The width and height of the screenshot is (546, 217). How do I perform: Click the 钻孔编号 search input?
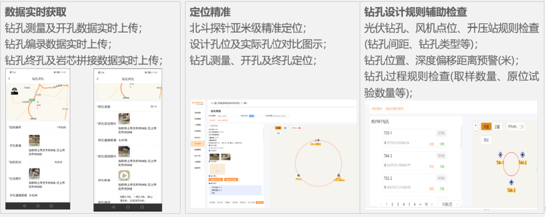(228, 116)
